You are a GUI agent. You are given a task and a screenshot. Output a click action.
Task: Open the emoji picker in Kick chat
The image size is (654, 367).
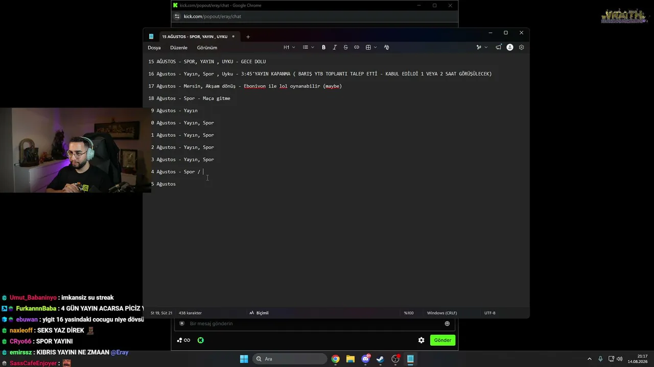coord(447,324)
